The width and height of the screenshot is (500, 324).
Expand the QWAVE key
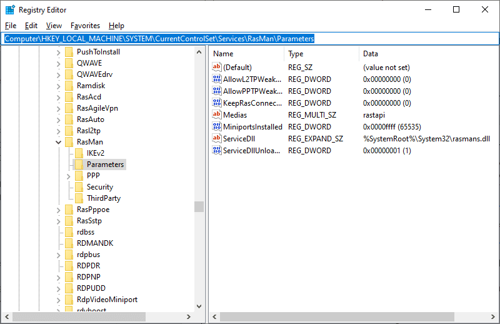58,64
